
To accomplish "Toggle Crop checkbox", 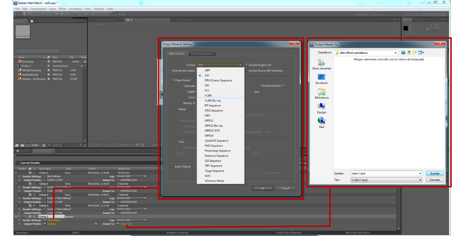I will 176,142.
